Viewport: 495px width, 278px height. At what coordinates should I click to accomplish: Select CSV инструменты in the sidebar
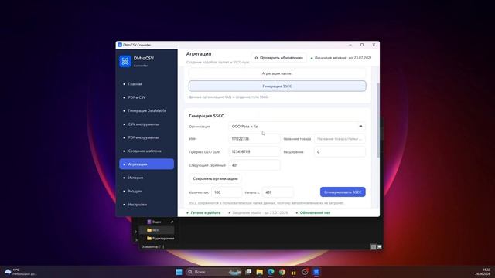pos(146,124)
